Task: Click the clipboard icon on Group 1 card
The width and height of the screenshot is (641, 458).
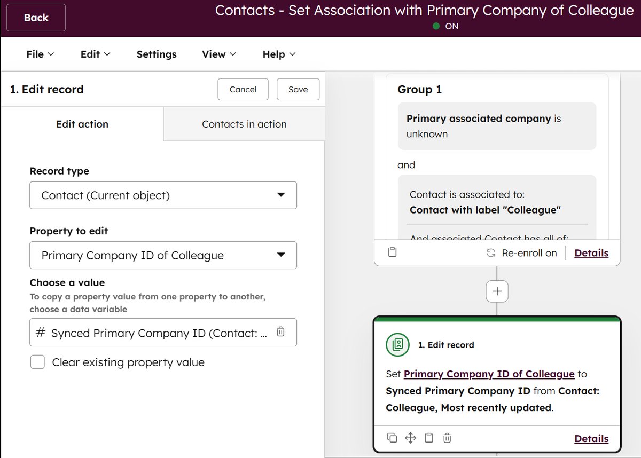Action: (393, 252)
